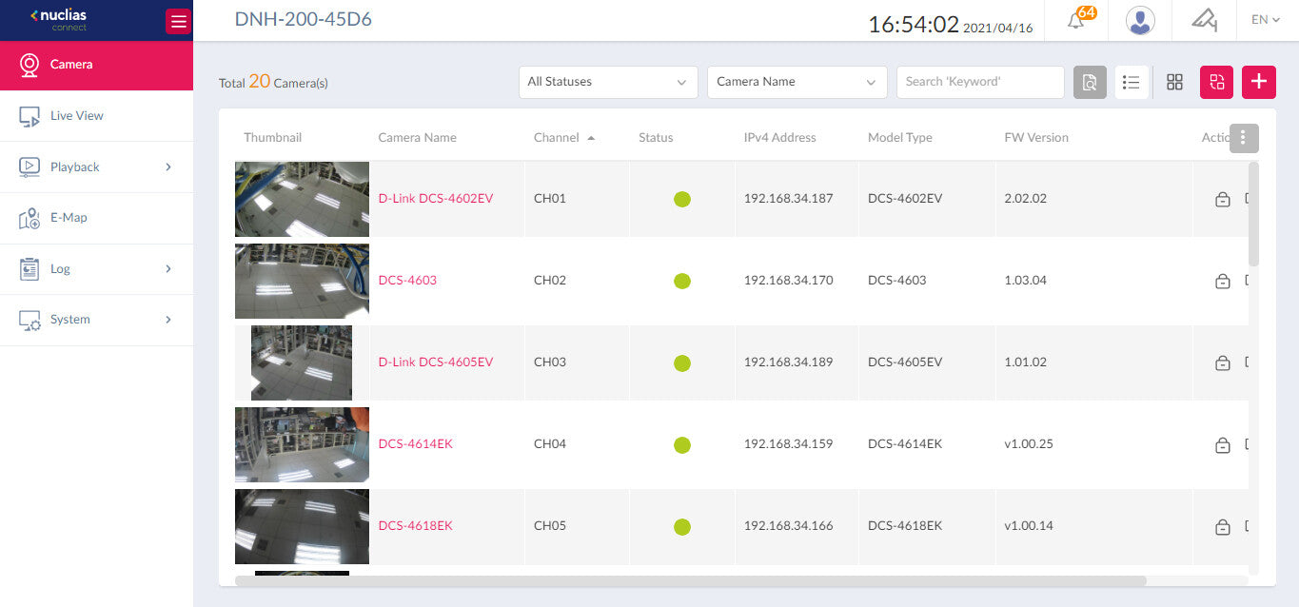Click the DCS-4614EK camera name link
The image size is (1299, 607).
pos(415,444)
